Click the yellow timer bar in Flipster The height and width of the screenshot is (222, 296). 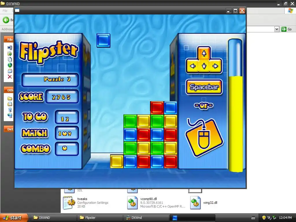click(236, 124)
